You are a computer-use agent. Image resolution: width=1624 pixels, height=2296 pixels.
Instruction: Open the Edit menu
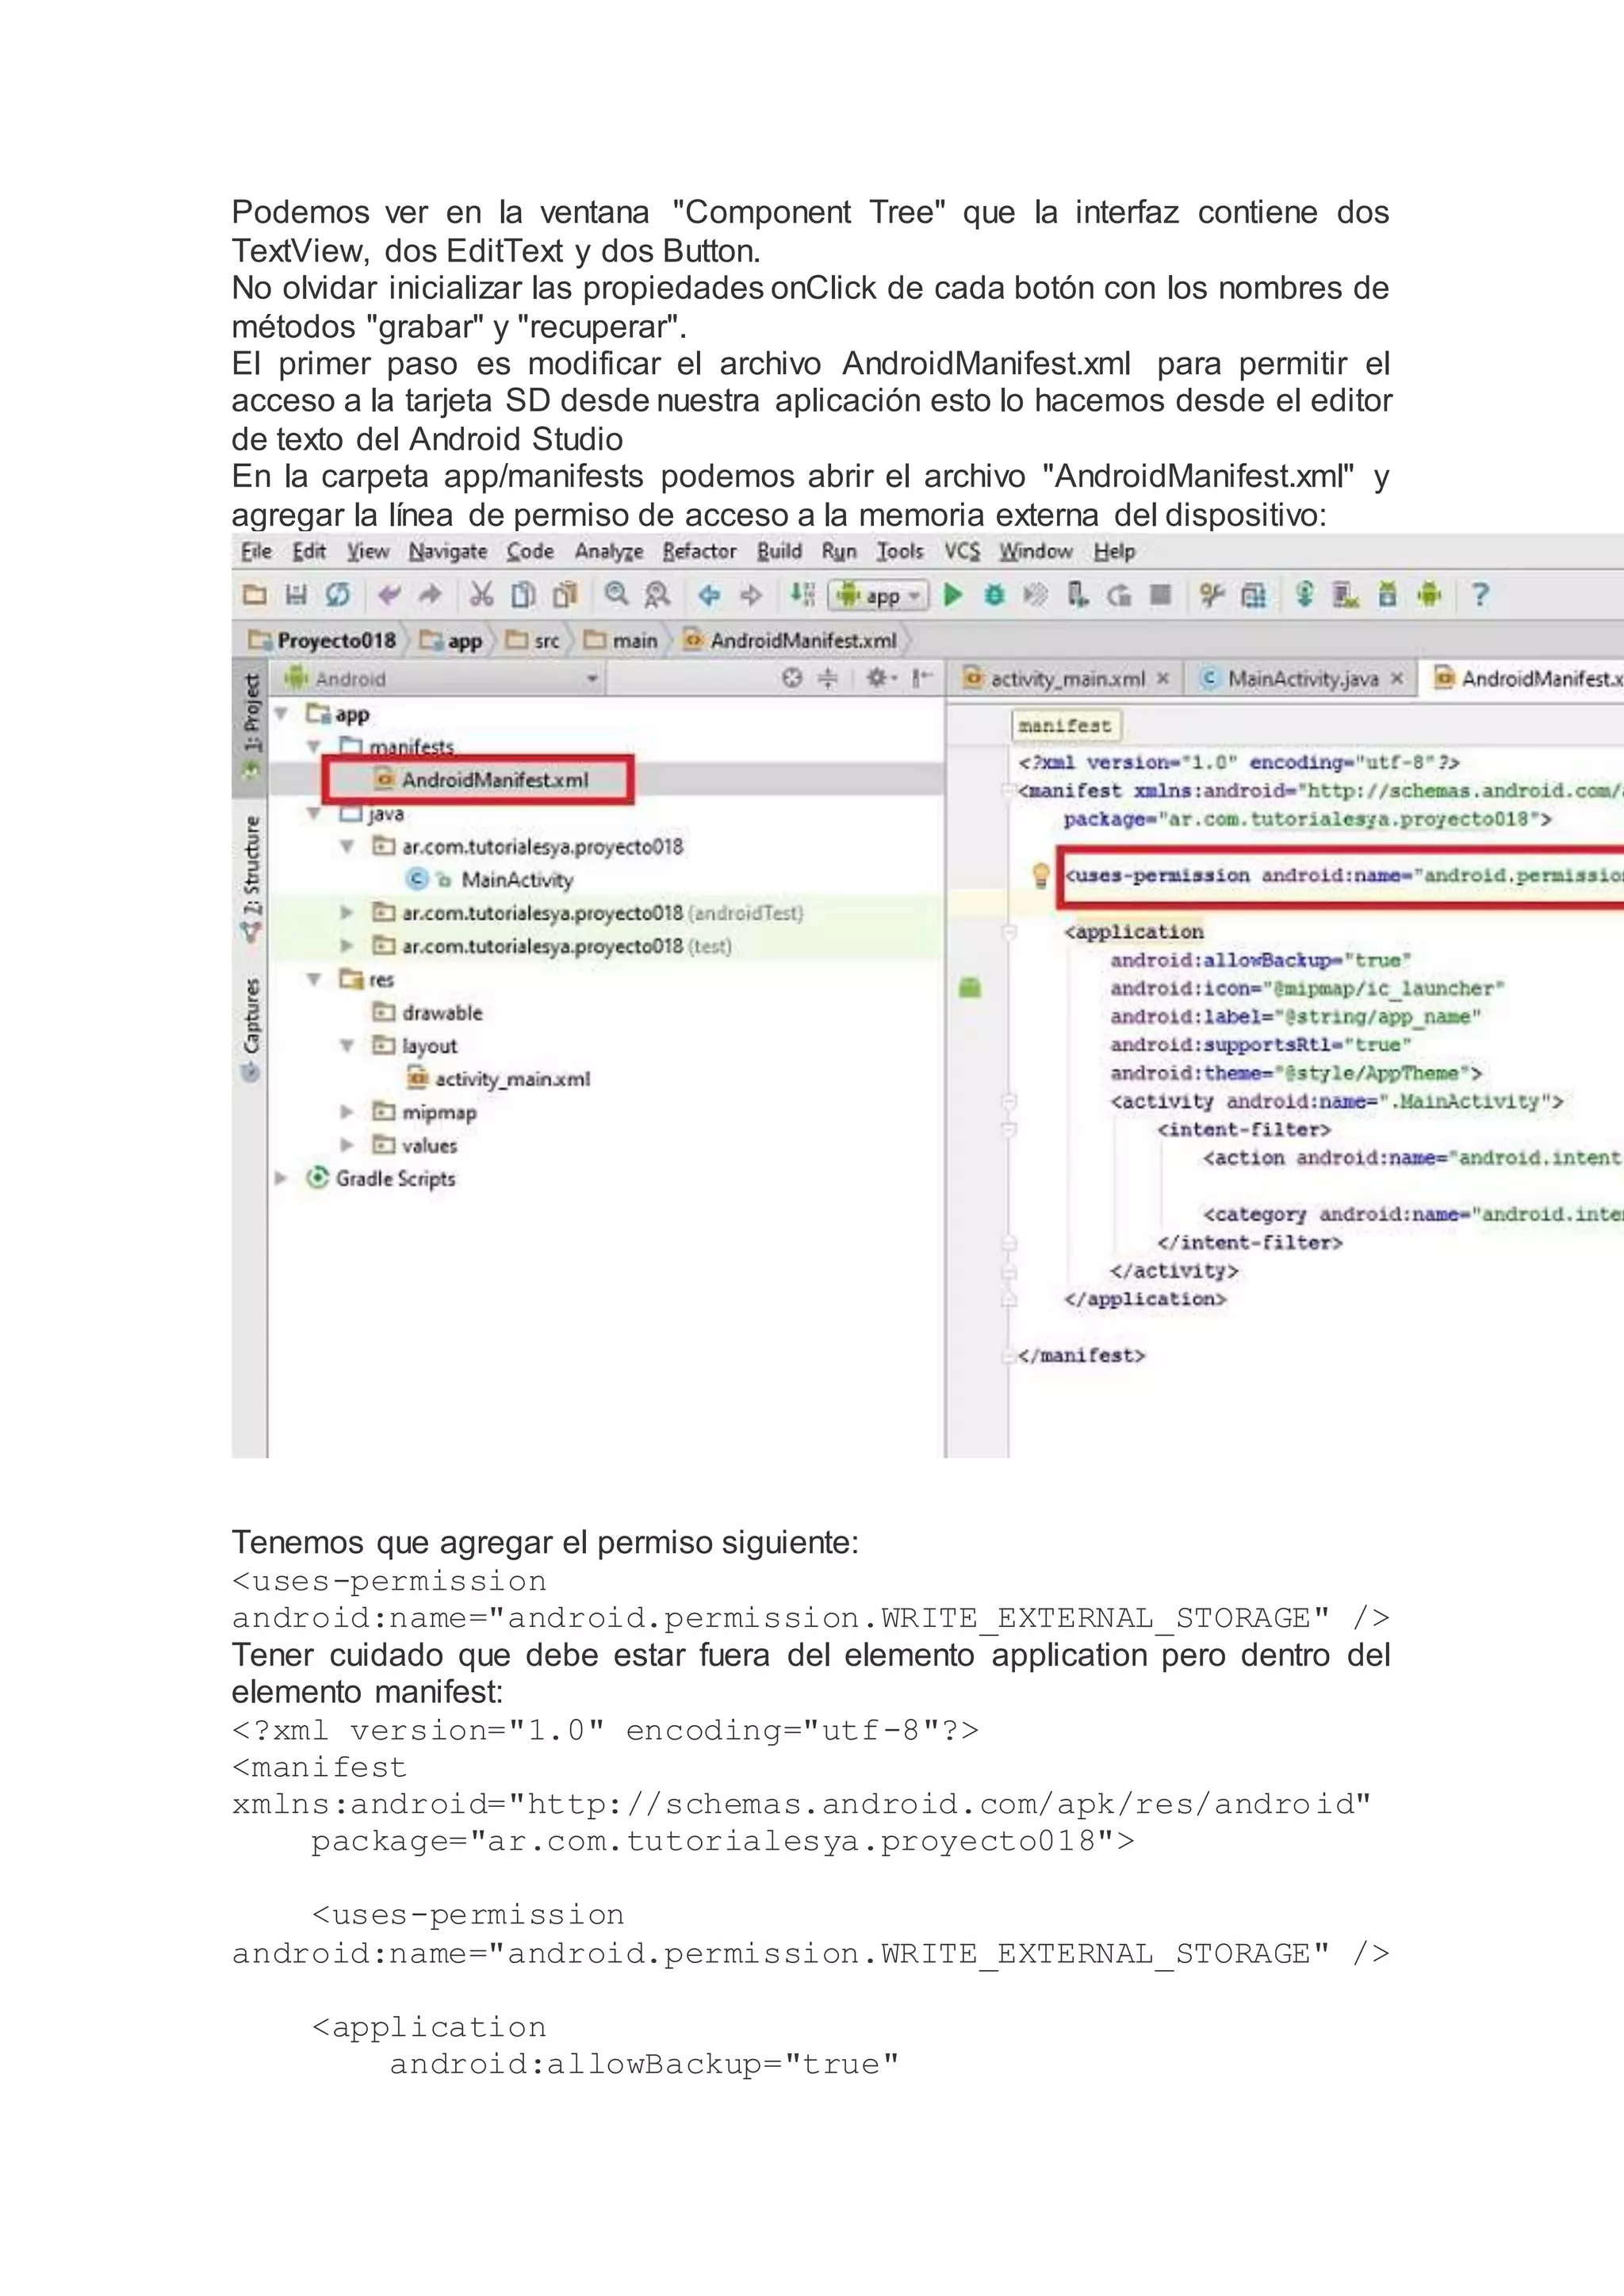pyautogui.click(x=309, y=552)
